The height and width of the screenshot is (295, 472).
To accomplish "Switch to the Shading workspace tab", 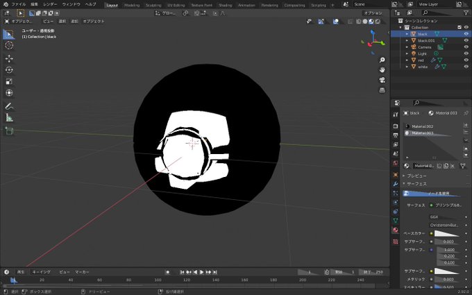I will click(225, 5).
